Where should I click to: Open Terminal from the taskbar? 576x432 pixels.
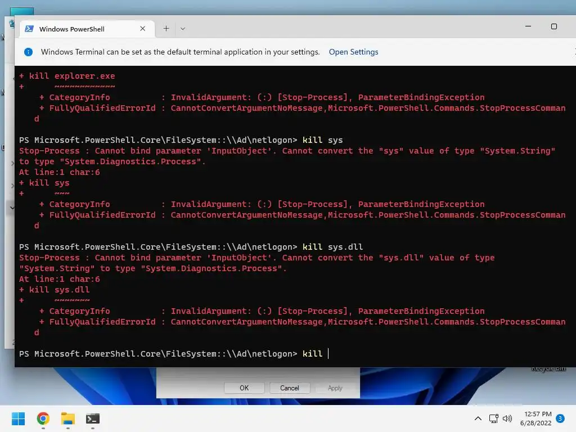[x=93, y=418]
